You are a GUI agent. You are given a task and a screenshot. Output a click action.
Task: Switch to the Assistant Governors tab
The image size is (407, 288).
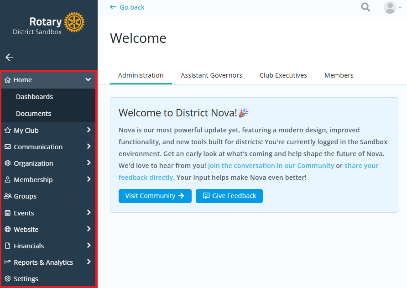(x=211, y=75)
